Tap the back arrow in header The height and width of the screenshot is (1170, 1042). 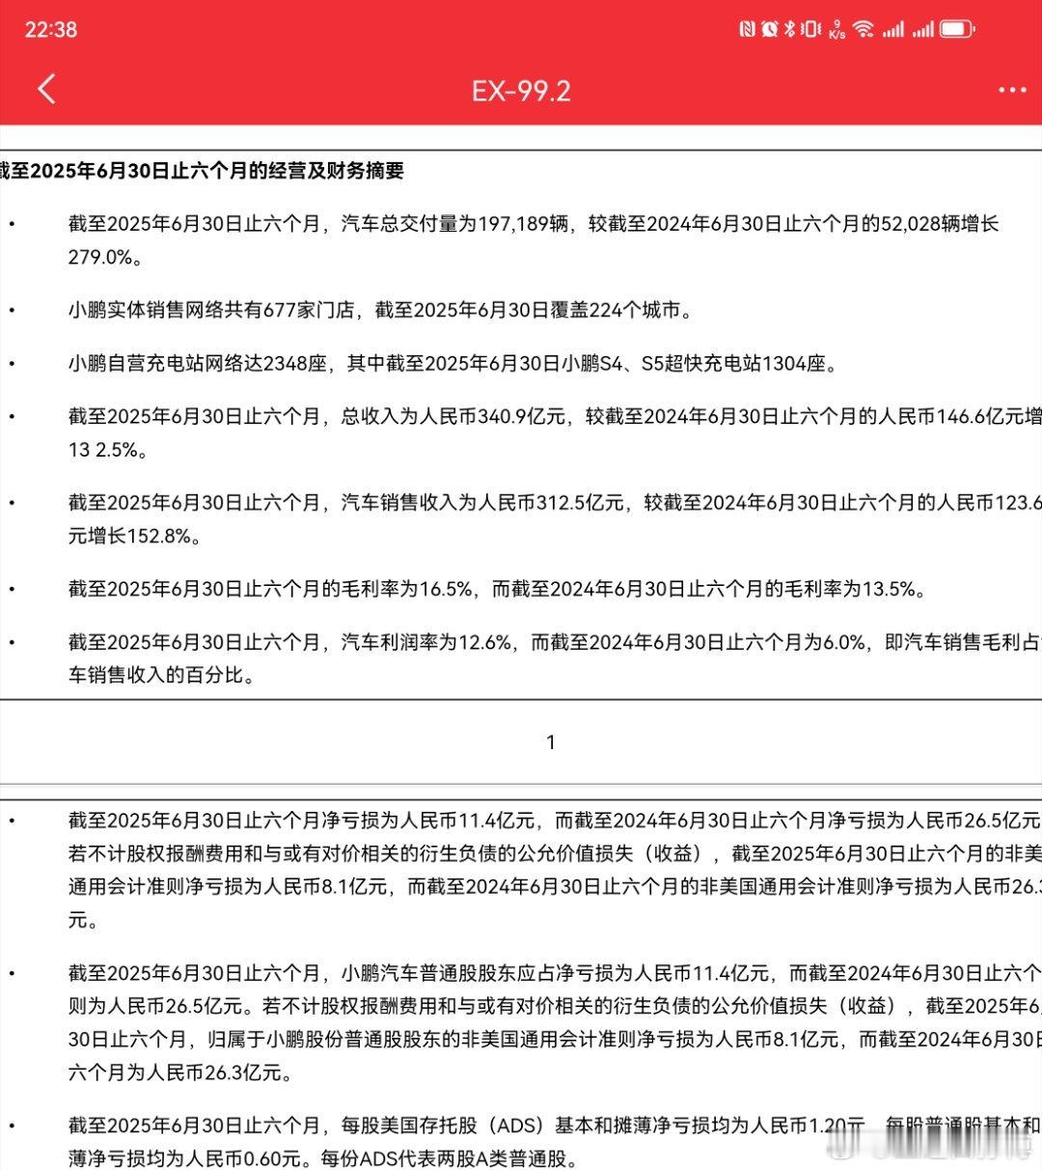46,90
